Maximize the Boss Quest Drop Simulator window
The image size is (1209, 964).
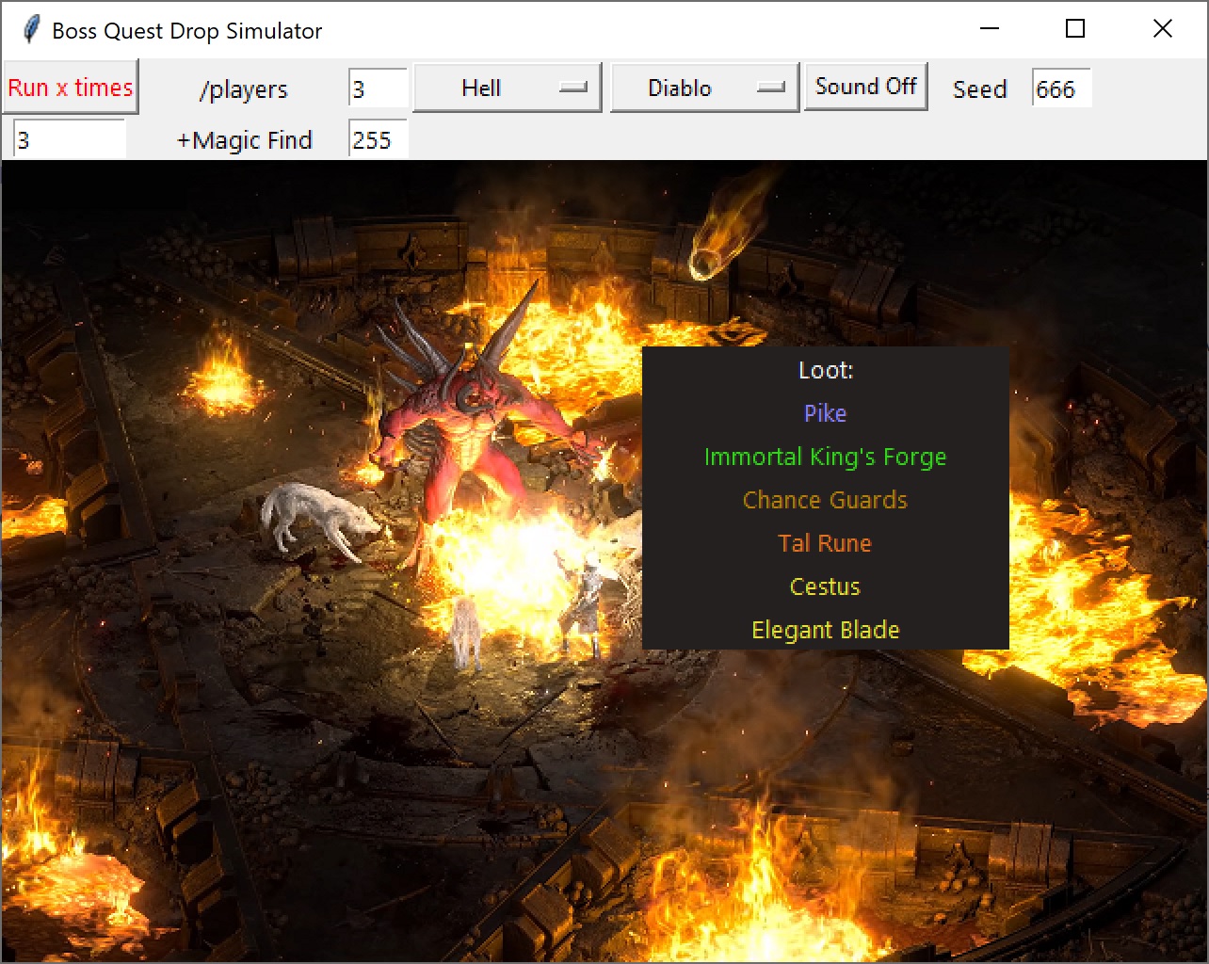1074,29
